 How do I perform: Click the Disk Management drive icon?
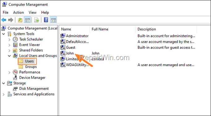pyautogui.click(x=15, y=89)
